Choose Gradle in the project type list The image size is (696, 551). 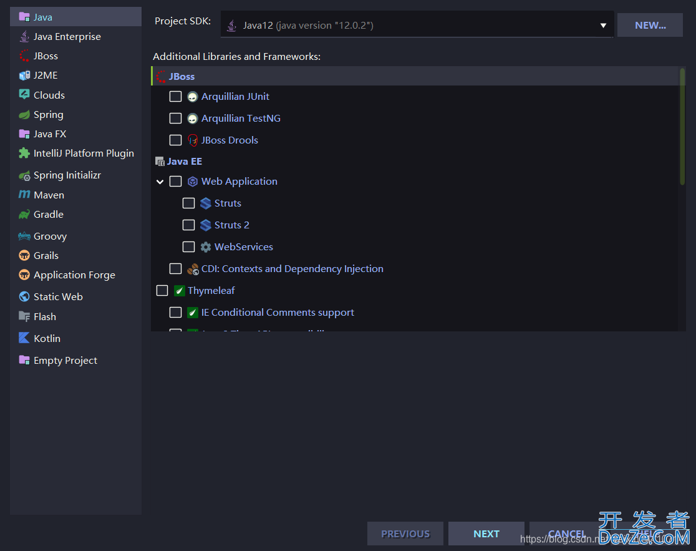[x=75, y=215]
